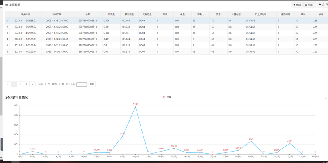Click the 19小时 data point labeled 0.04
The width and height of the screenshot is (328, 163).
(x=251, y=141)
